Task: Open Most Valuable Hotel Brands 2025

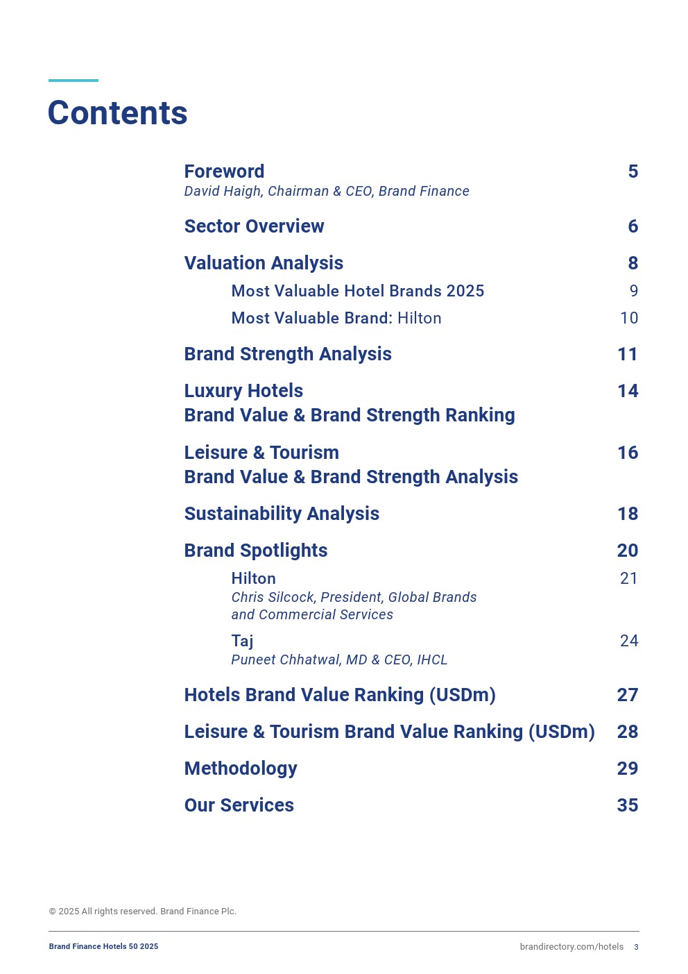Action: tap(357, 291)
